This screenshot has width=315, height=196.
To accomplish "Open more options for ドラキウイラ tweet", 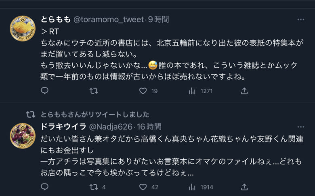I will click(x=301, y=127).
